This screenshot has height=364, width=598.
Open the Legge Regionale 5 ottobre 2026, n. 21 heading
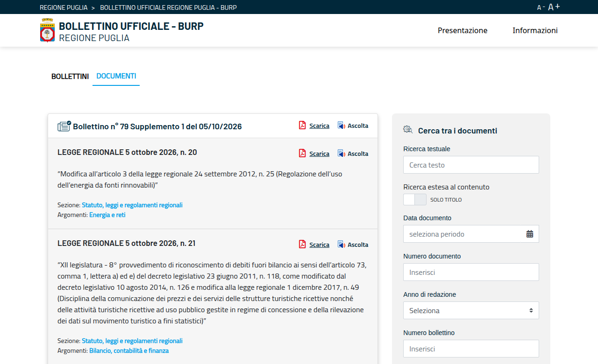127,243
